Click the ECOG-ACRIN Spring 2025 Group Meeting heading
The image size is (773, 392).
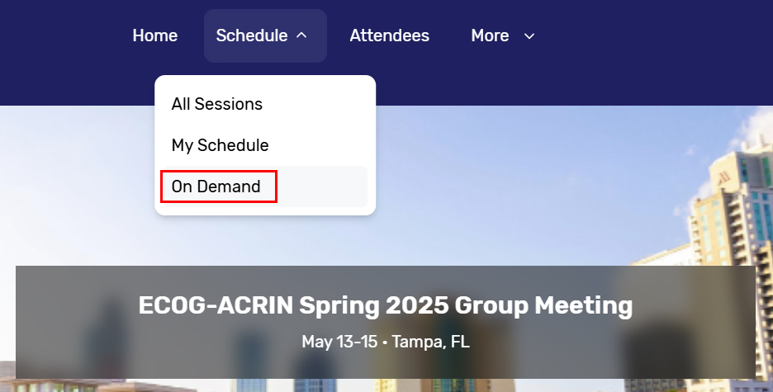coord(386,305)
